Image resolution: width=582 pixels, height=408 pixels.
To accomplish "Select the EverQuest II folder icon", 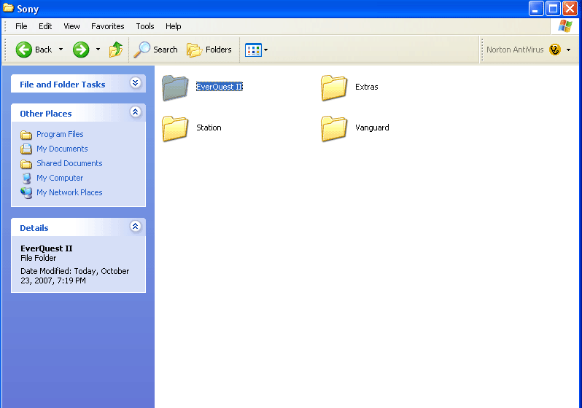I will 175,87.
